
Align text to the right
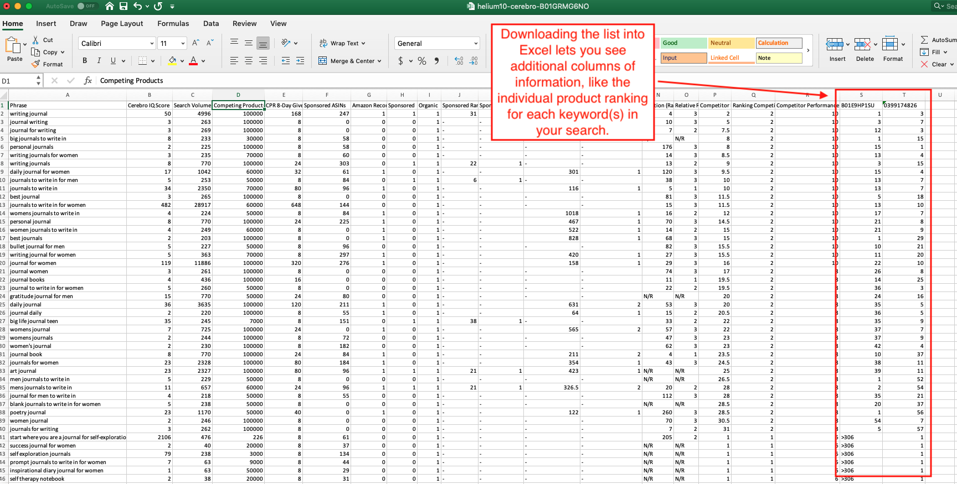263,61
